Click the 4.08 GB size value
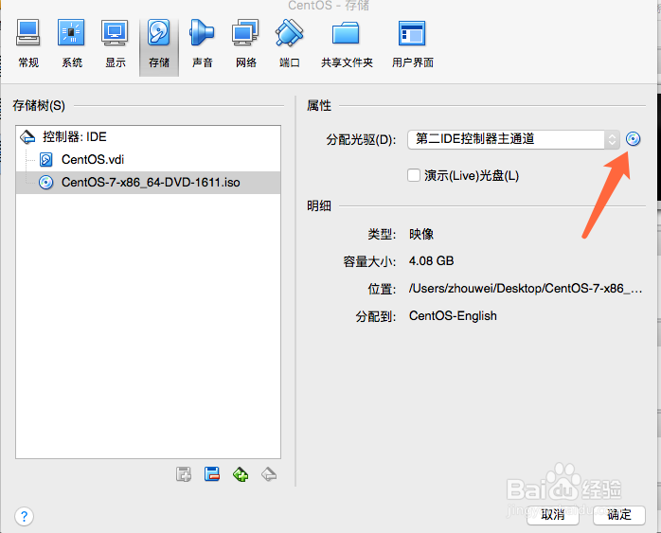The width and height of the screenshot is (661, 533). point(431,261)
